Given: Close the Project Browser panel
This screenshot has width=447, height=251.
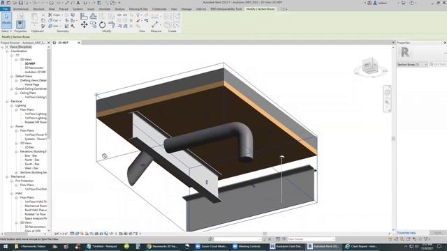Looking at the screenshot, I should [48, 43].
